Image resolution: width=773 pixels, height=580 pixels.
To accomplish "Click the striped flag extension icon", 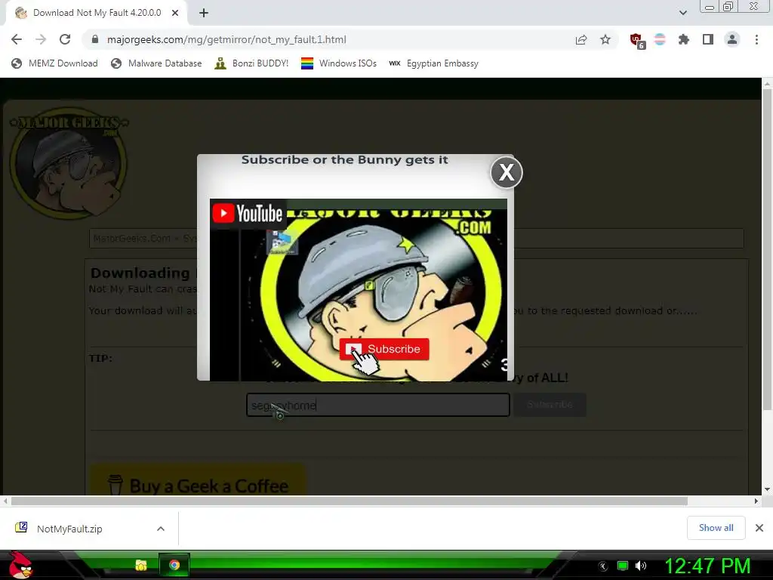I will (660, 39).
